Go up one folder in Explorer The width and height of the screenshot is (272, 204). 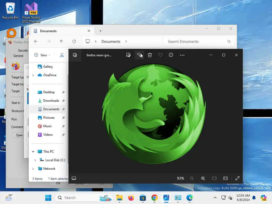coord(61,41)
